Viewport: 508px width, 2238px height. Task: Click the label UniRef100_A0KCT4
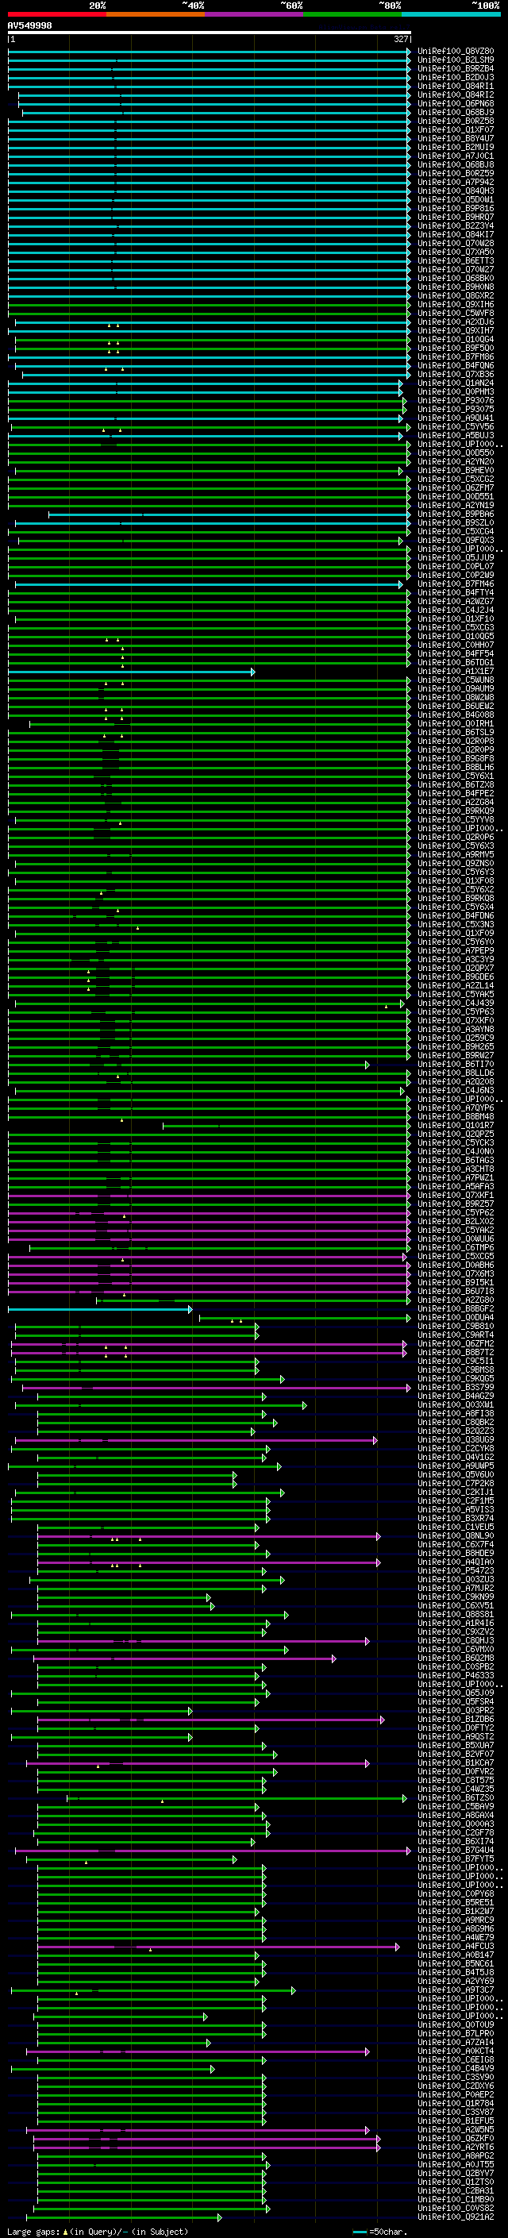click(456, 2051)
